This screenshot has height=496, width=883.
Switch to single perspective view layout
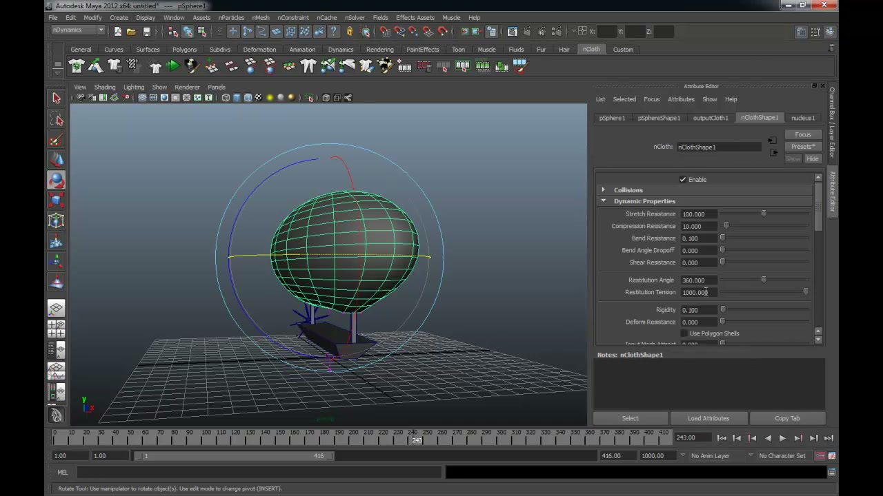(x=57, y=309)
